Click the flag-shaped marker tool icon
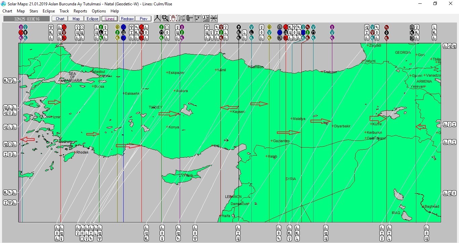The height and width of the screenshot is (243, 459). [x=190, y=18]
